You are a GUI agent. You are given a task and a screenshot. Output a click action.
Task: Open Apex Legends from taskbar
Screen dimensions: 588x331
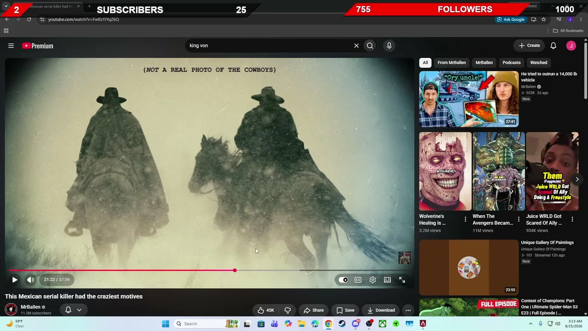[423, 324]
